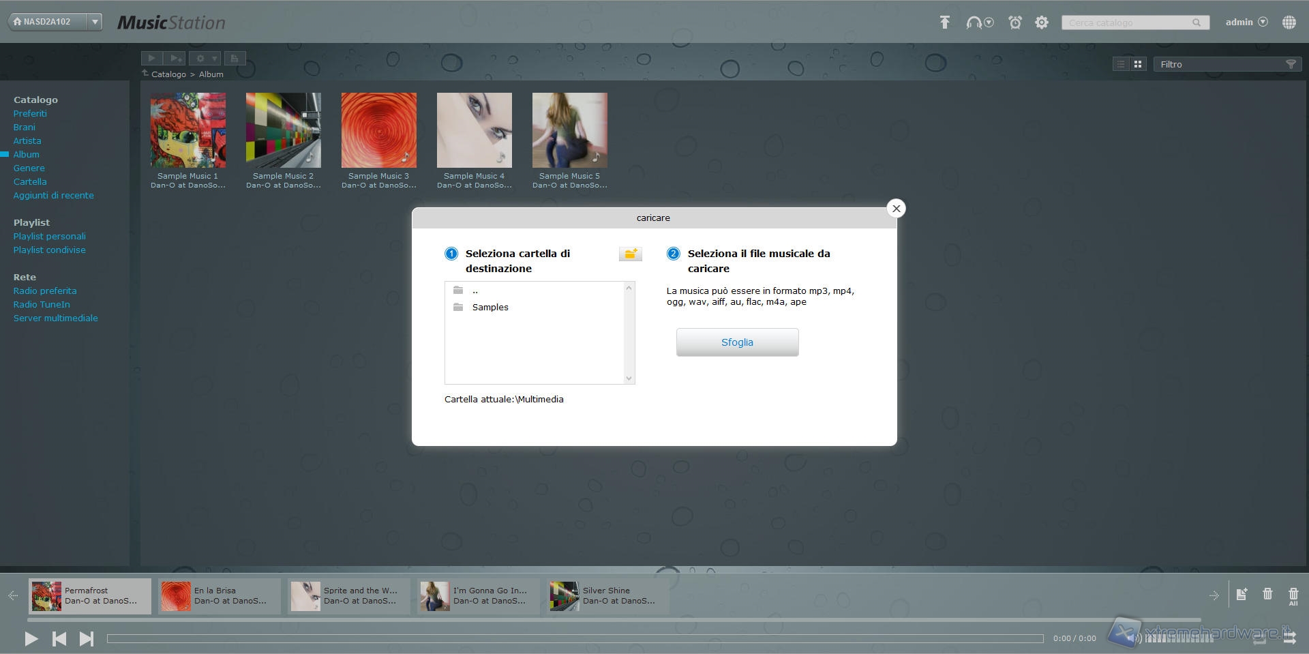Click the Sfoglia browse button
The image size is (1309, 654).
click(x=737, y=342)
